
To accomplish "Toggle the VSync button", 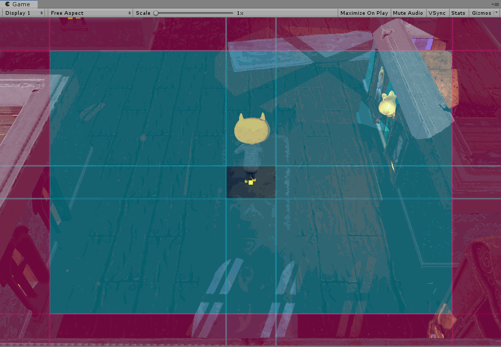I will point(437,13).
